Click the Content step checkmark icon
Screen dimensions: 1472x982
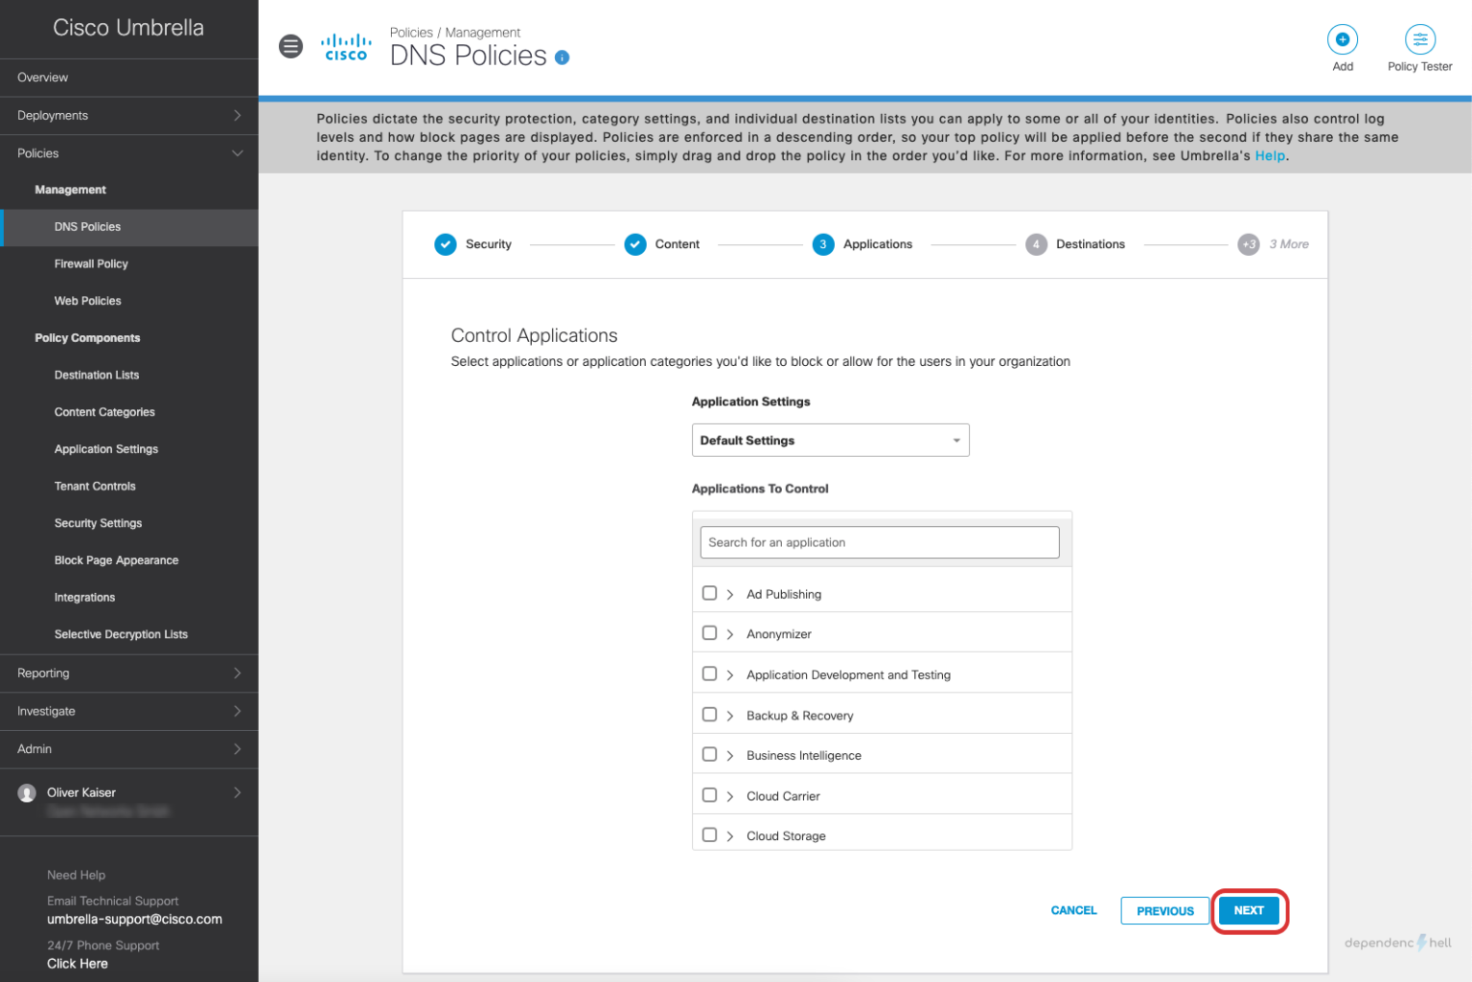point(634,244)
